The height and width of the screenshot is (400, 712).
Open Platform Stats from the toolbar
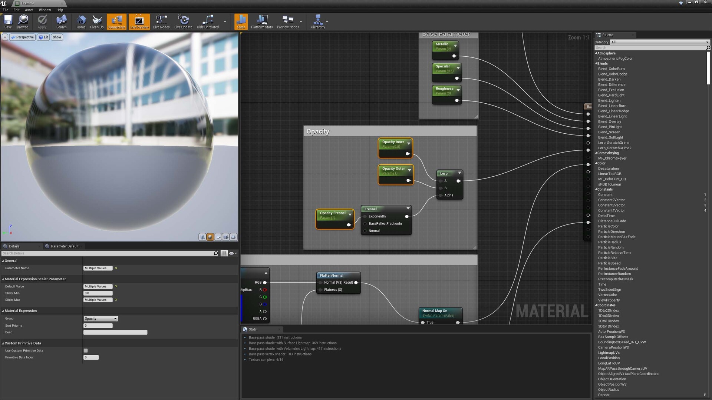(262, 21)
